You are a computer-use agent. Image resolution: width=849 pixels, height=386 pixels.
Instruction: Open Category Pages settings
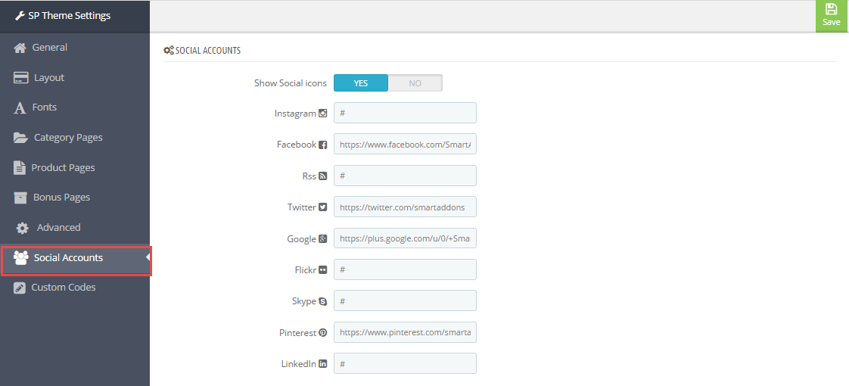tap(75, 138)
